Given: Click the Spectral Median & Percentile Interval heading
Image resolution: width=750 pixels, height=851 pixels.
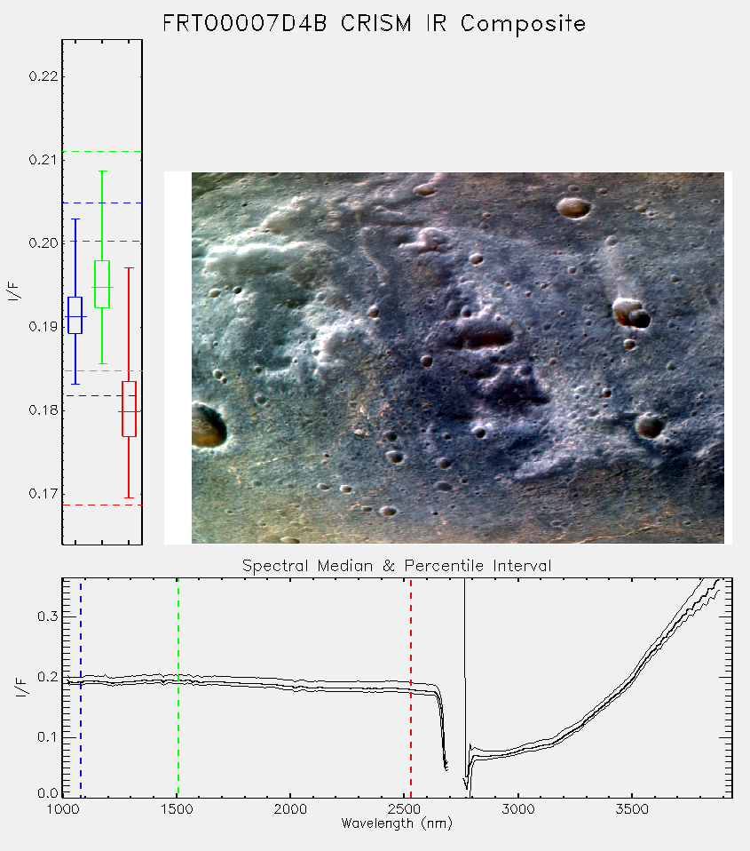Looking at the screenshot, I should click(397, 566).
